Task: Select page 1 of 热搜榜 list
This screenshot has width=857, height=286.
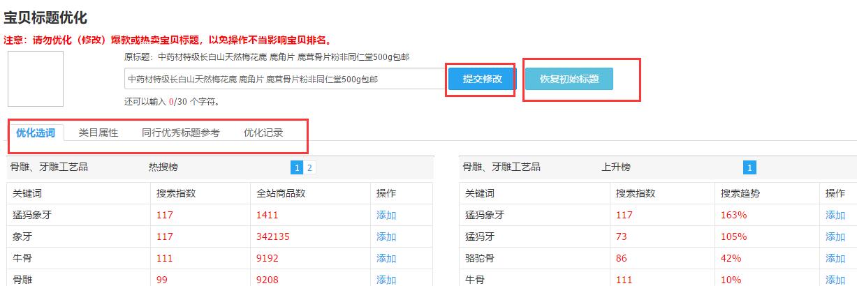Action: pyautogui.click(x=297, y=167)
